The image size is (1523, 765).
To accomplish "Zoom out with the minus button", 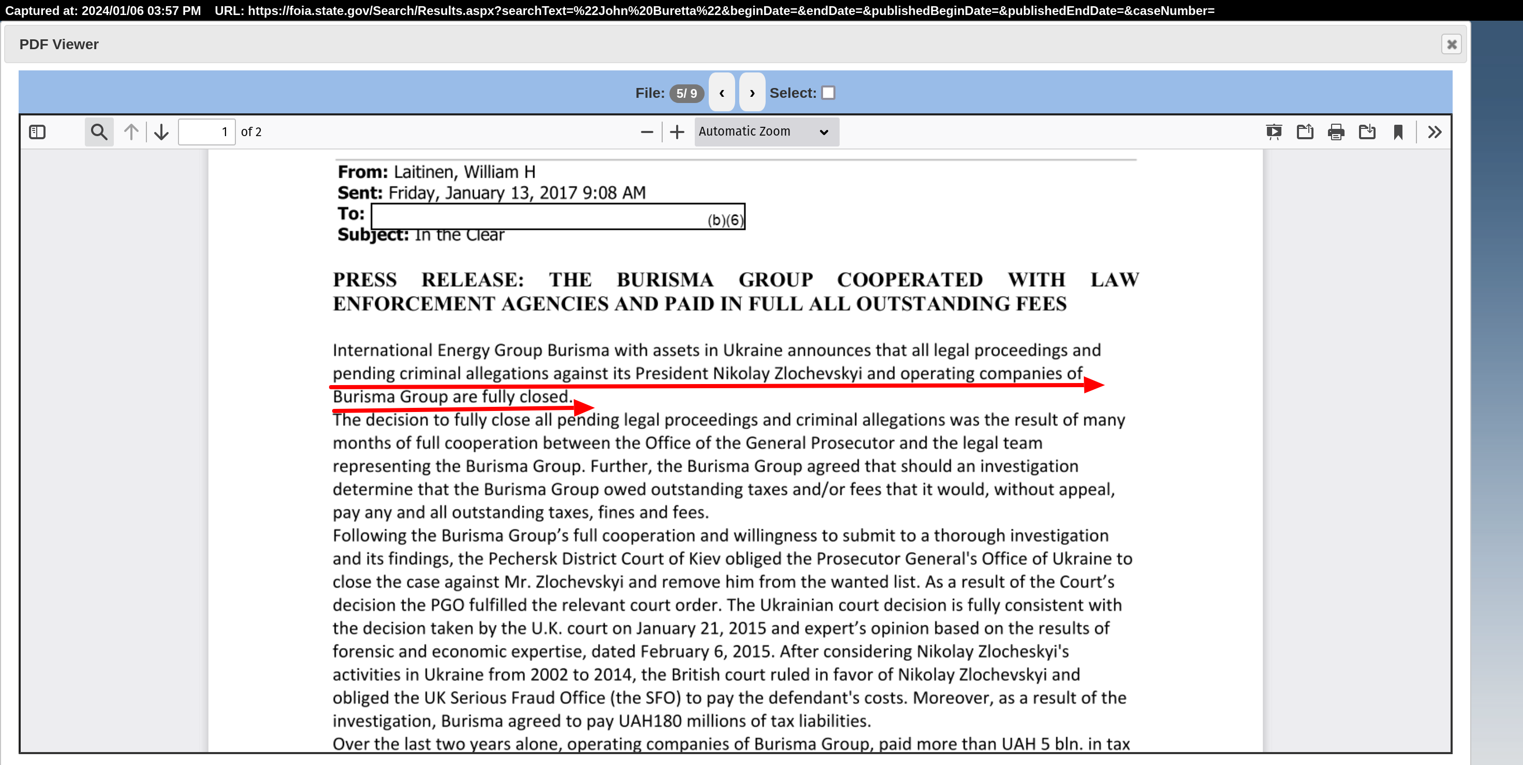I will [647, 131].
